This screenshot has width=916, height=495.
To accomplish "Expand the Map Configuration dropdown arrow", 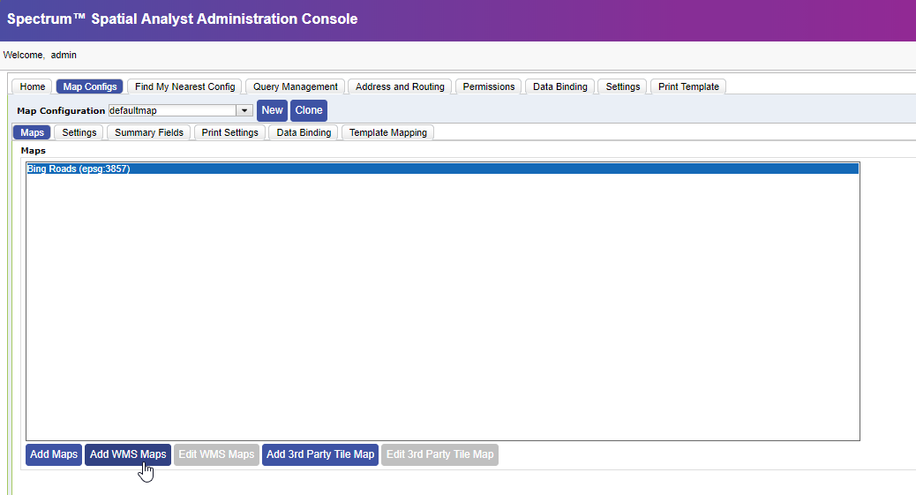I will [x=244, y=111].
